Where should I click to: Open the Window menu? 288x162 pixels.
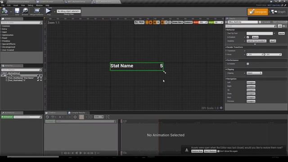39,5
